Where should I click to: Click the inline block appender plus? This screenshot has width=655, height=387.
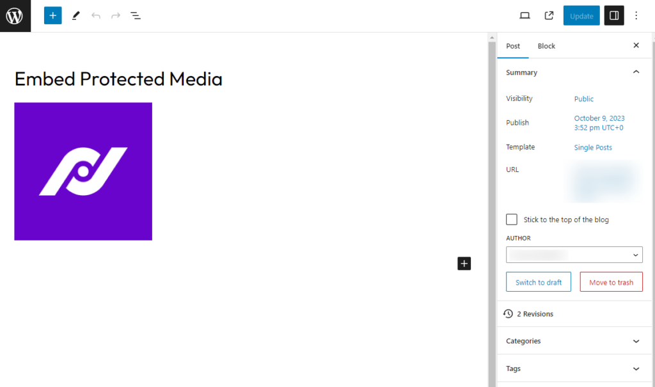(x=464, y=263)
